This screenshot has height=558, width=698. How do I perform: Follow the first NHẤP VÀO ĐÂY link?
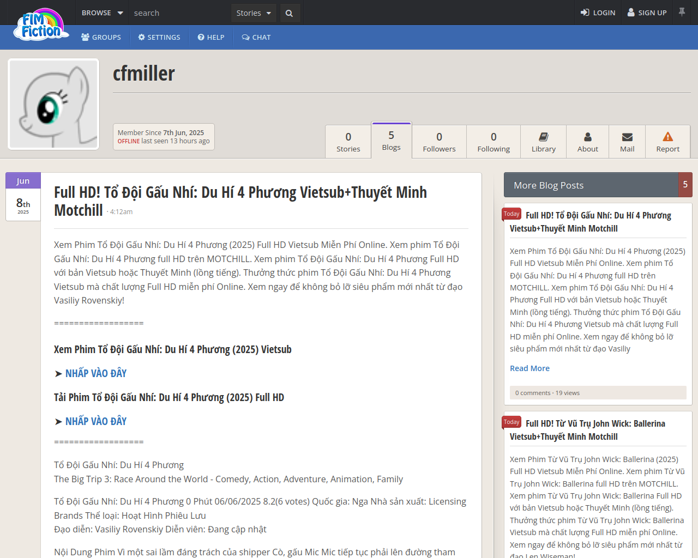tap(96, 373)
